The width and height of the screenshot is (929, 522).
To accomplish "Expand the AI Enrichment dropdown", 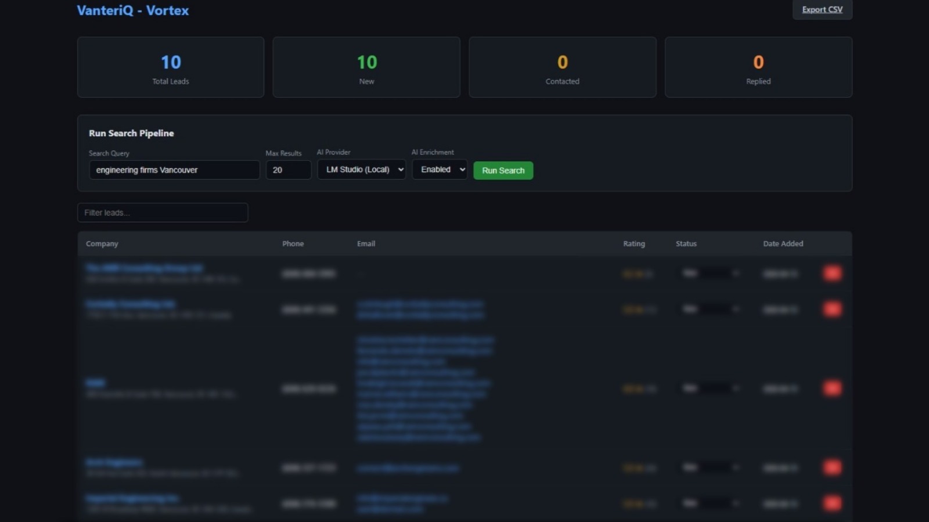I will tap(440, 170).
